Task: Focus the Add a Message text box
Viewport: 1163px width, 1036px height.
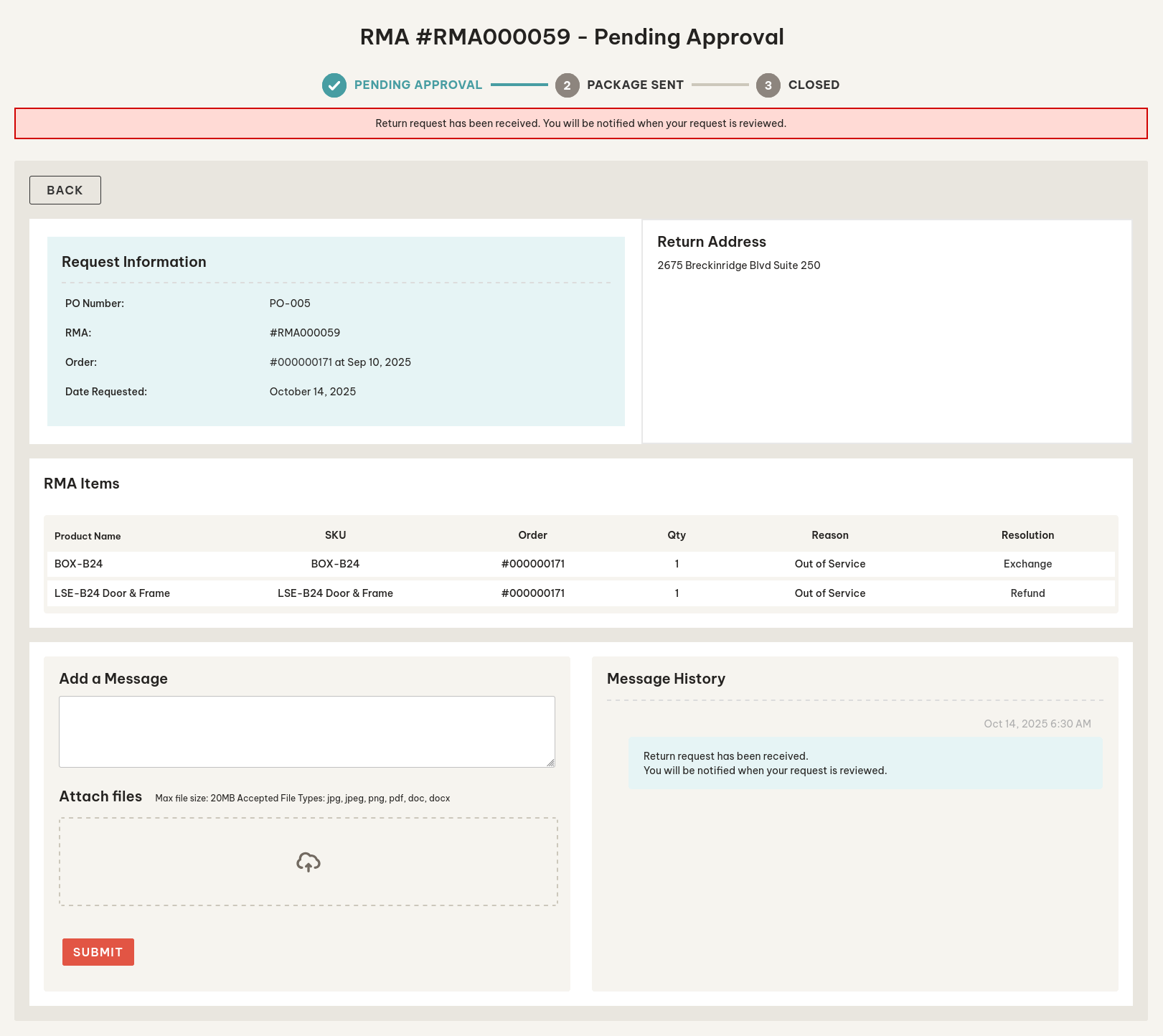Action: pyautogui.click(x=306, y=731)
